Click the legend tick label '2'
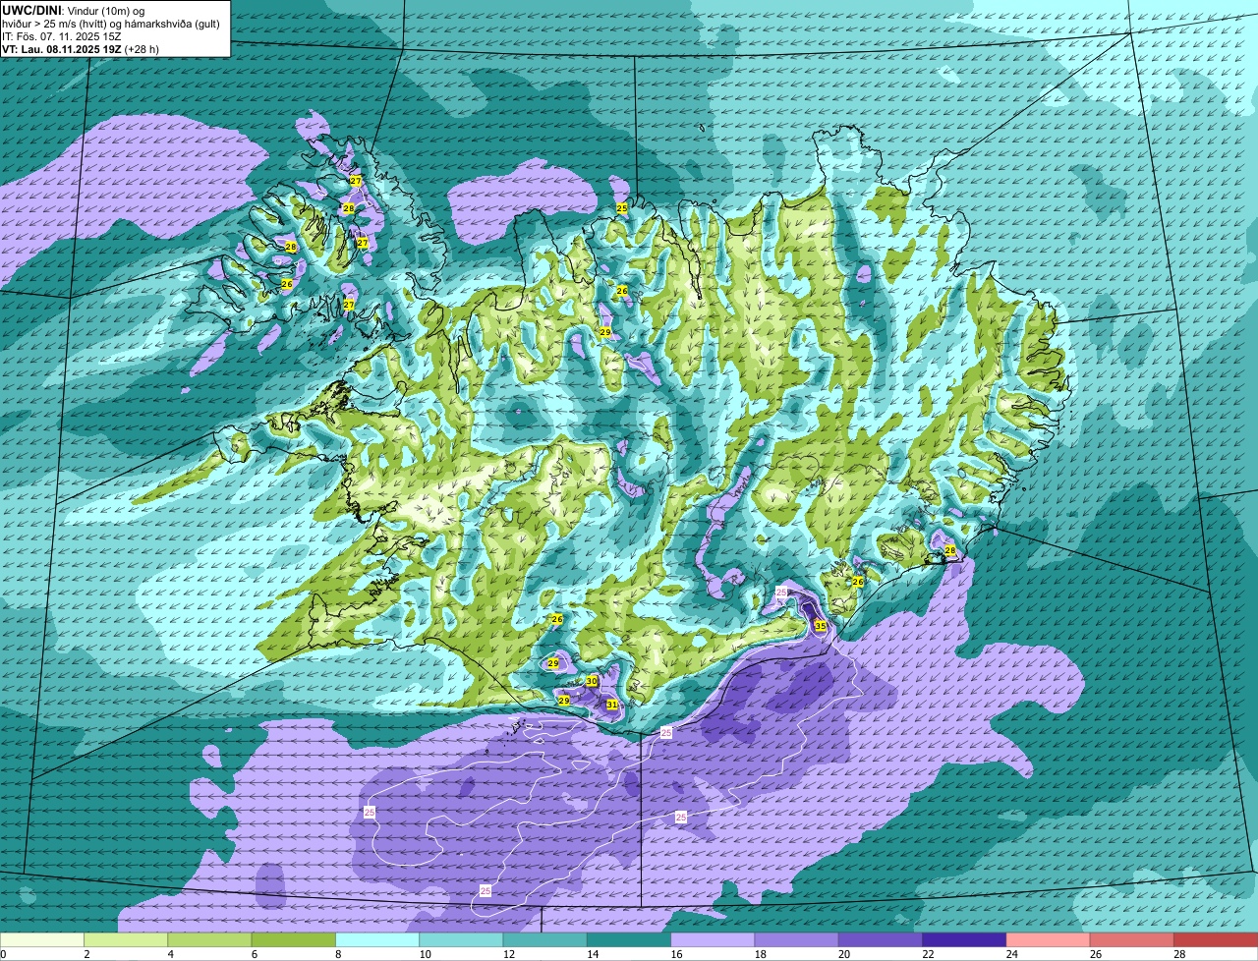 tap(86, 954)
